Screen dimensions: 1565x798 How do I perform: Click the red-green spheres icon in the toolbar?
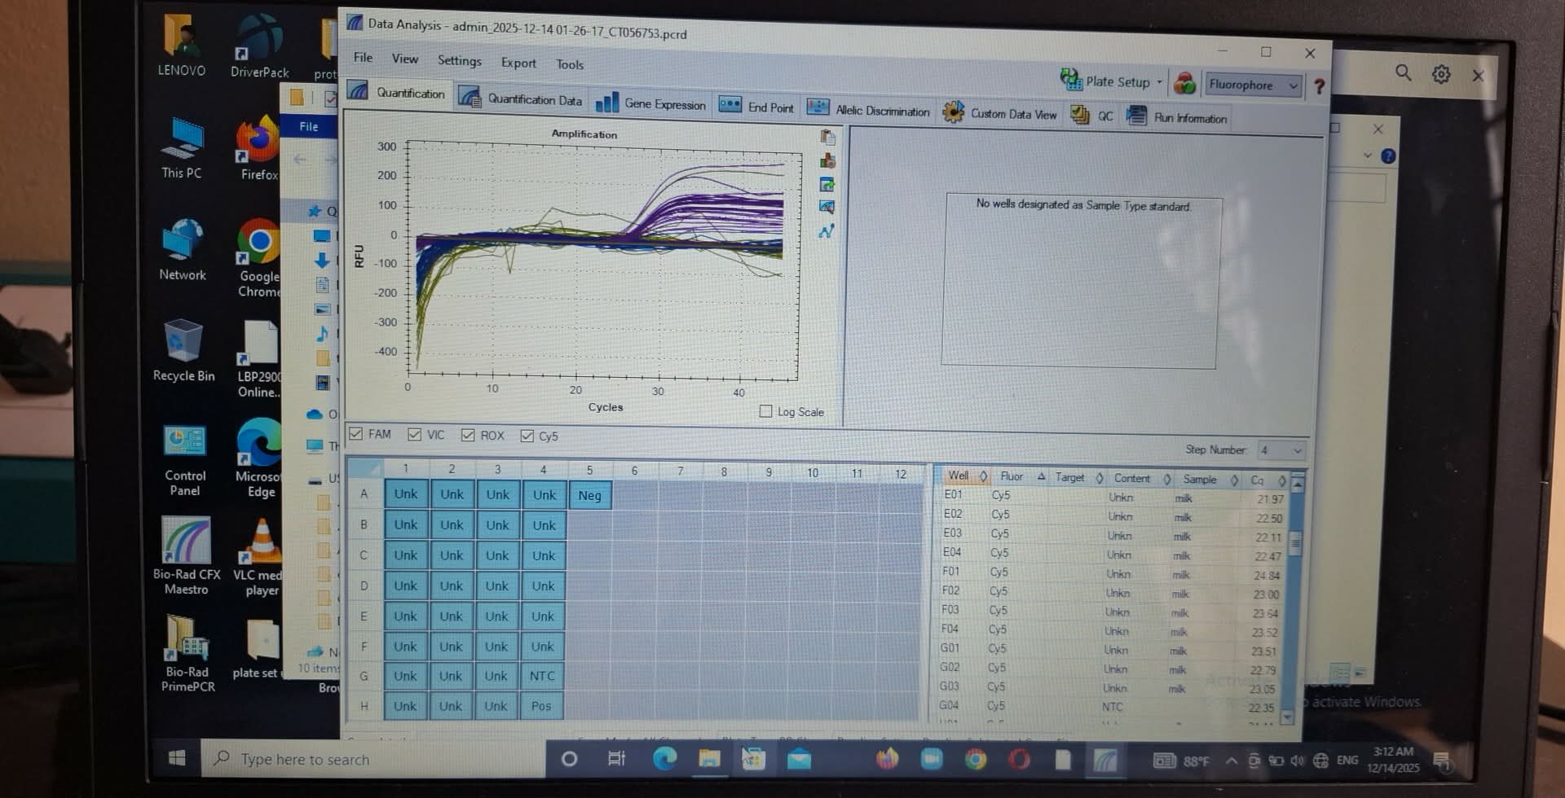pyautogui.click(x=1184, y=83)
